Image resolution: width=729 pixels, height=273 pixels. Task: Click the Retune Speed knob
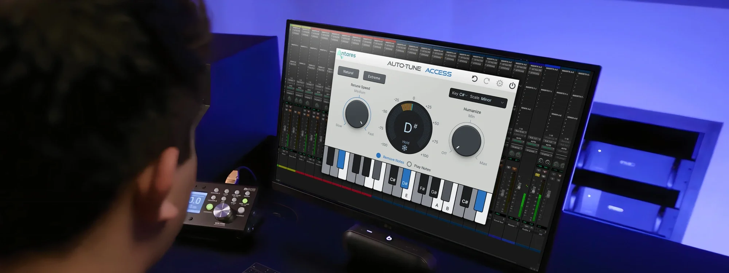(x=356, y=114)
